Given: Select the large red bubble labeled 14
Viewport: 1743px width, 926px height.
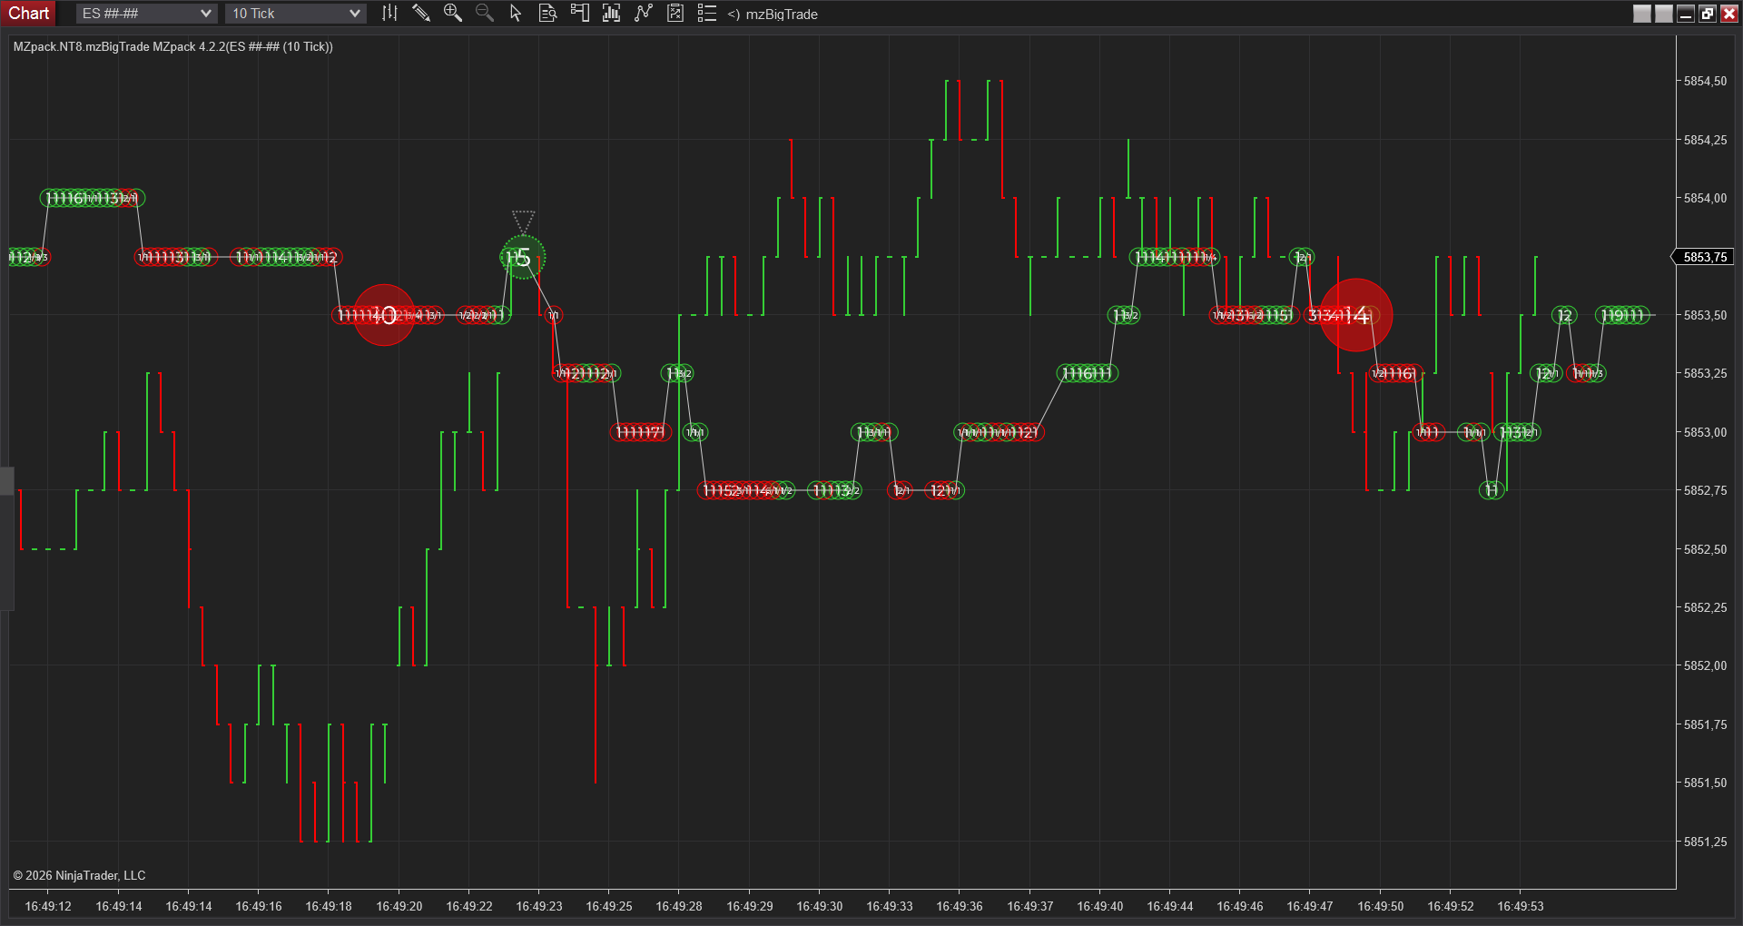Looking at the screenshot, I should tap(1355, 315).
